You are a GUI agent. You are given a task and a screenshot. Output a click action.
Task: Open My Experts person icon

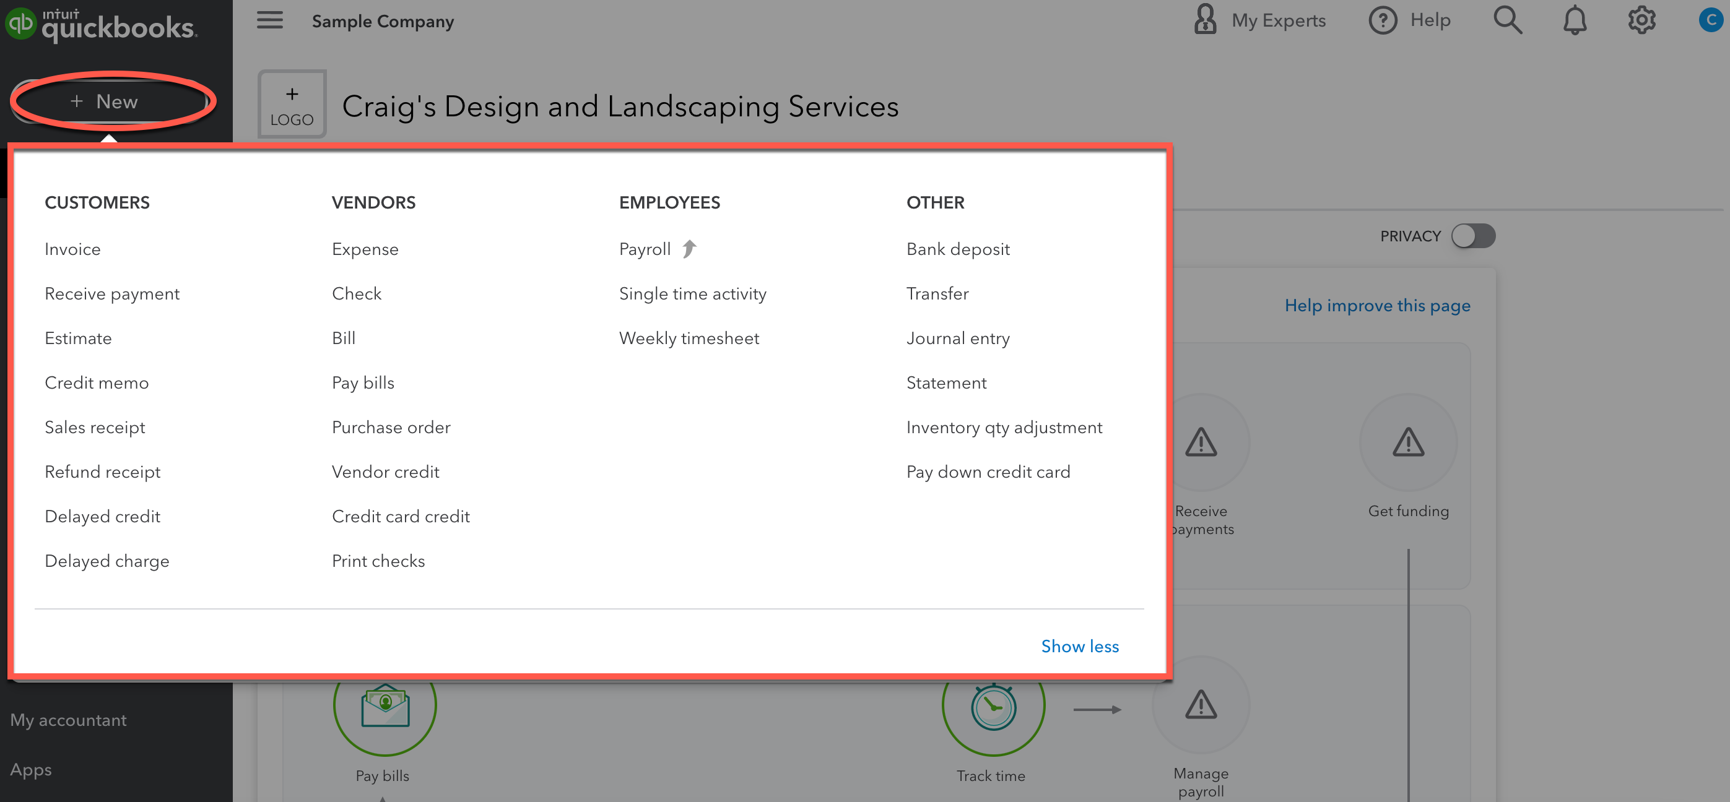coord(1205,20)
